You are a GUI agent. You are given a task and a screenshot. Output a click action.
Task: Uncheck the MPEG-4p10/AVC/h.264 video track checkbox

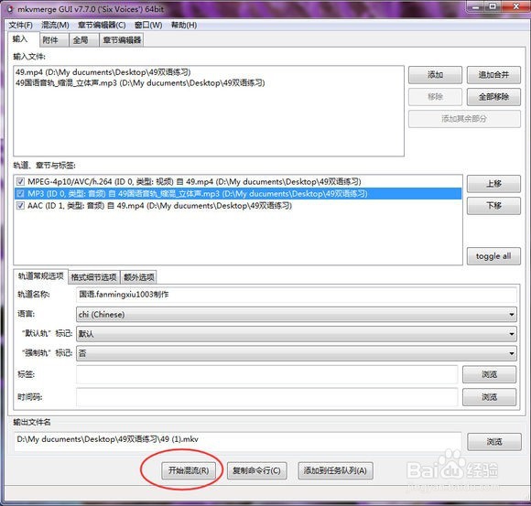[x=20, y=182]
